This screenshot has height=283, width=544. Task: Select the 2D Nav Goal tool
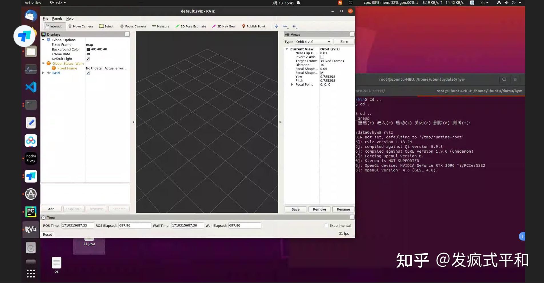(224, 26)
